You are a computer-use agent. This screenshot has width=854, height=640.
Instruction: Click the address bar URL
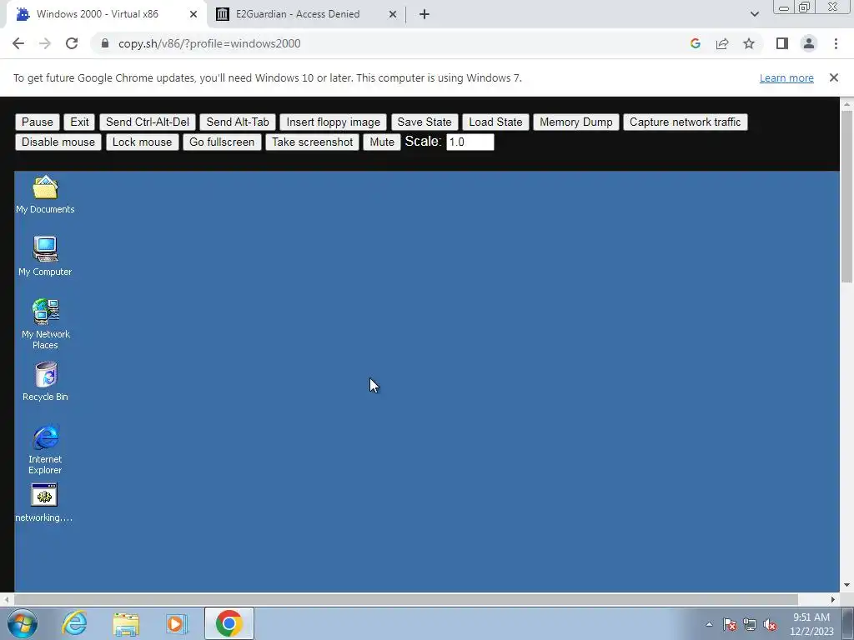tap(209, 43)
